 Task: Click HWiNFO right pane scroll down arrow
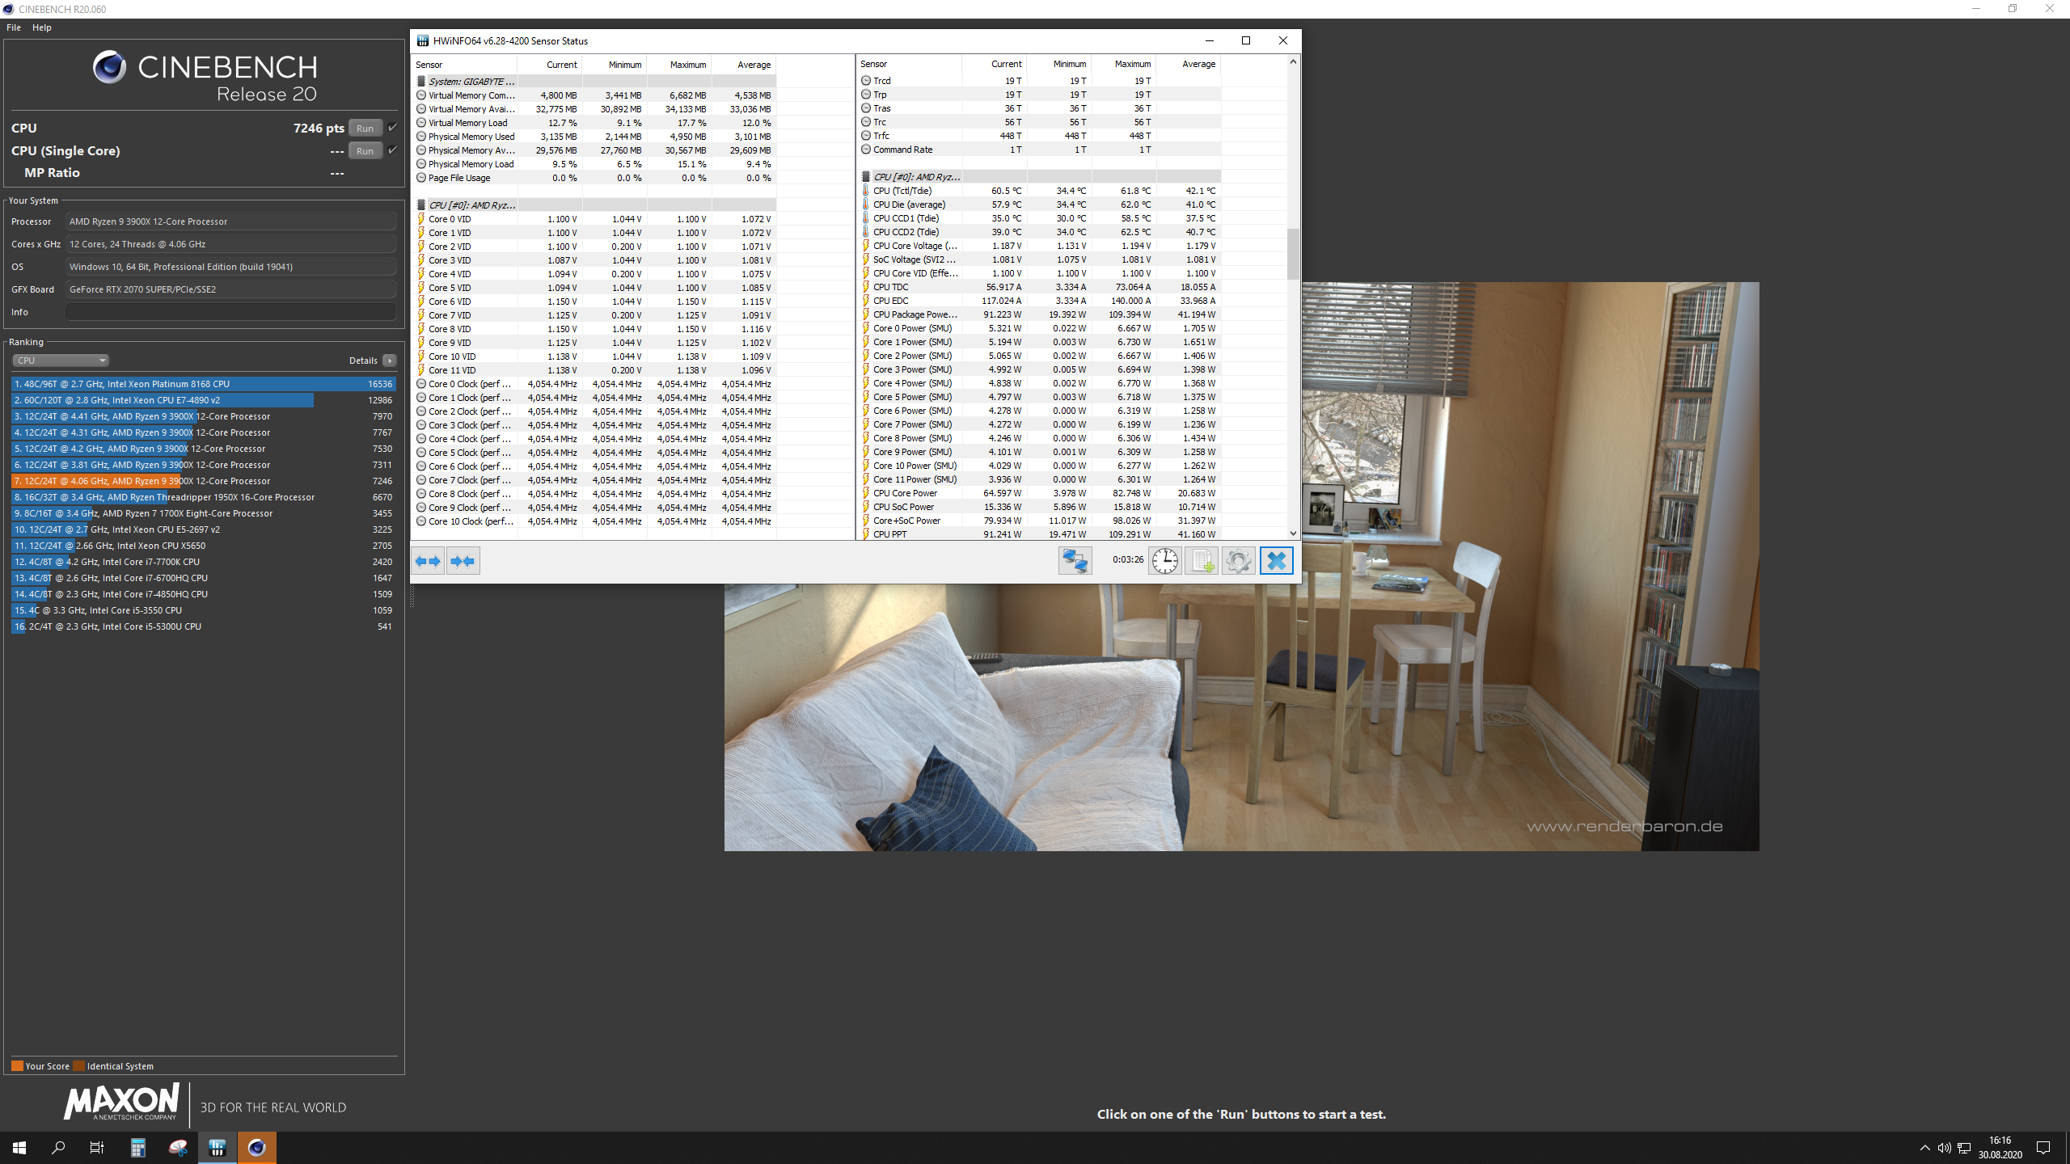[x=1293, y=533]
